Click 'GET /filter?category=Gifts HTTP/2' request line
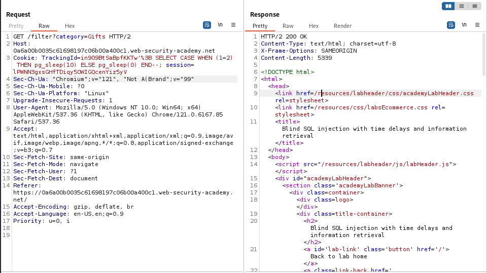The width and height of the screenshot is (487, 273). tap(72, 36)
